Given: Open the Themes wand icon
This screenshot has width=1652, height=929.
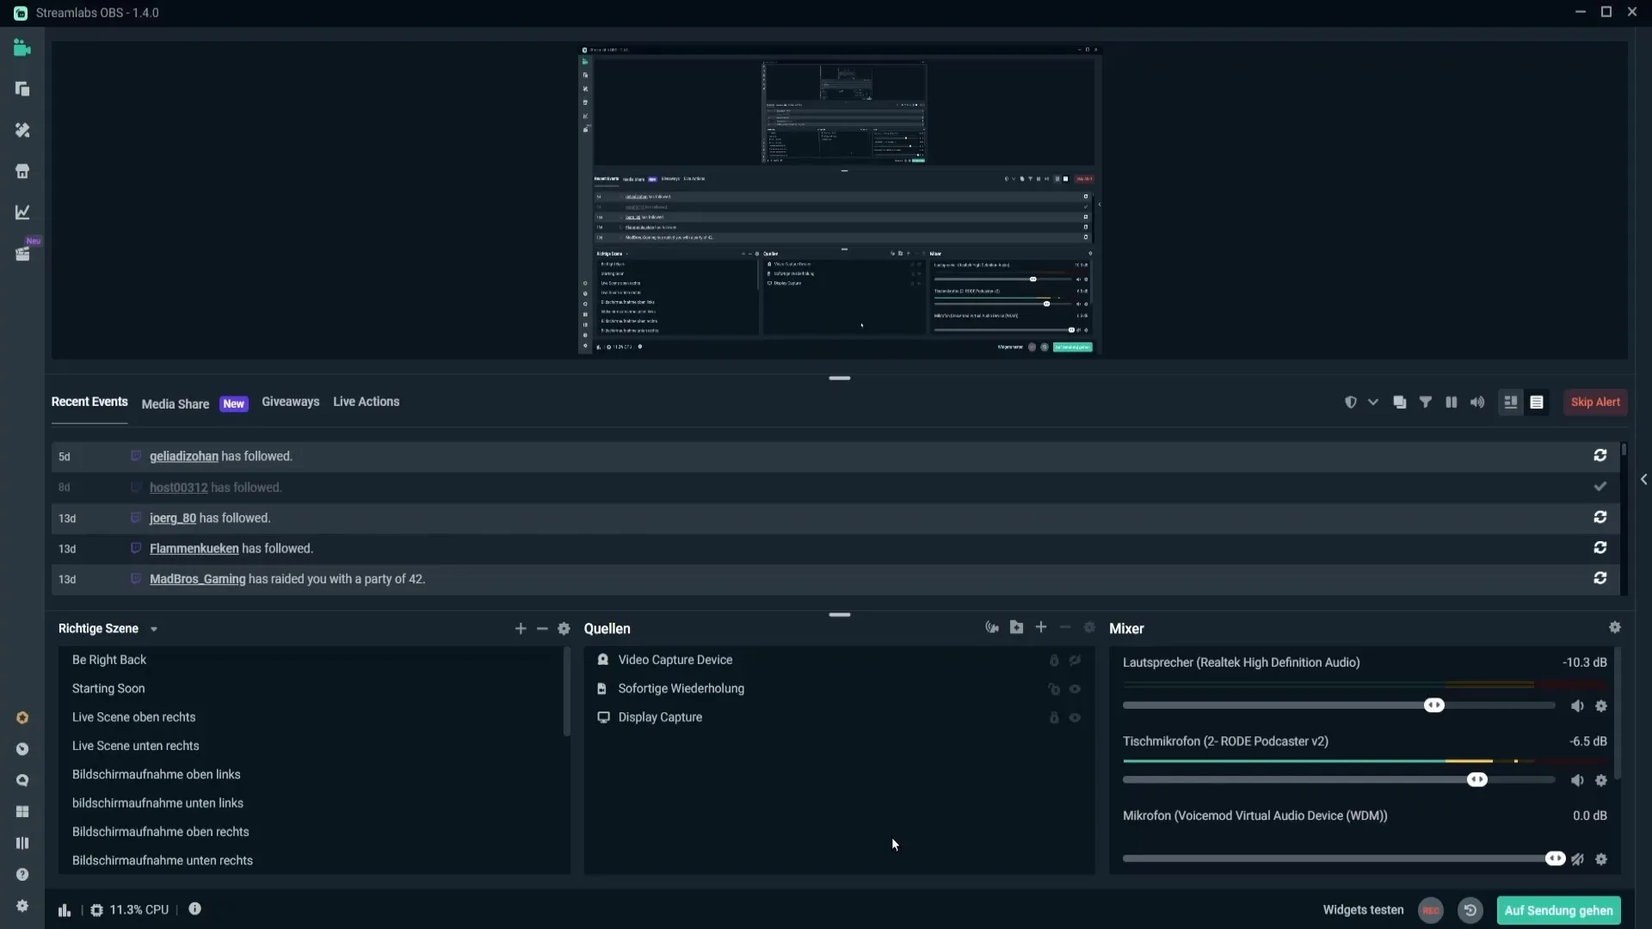Looking at the screenshot, I should [22, 130].
